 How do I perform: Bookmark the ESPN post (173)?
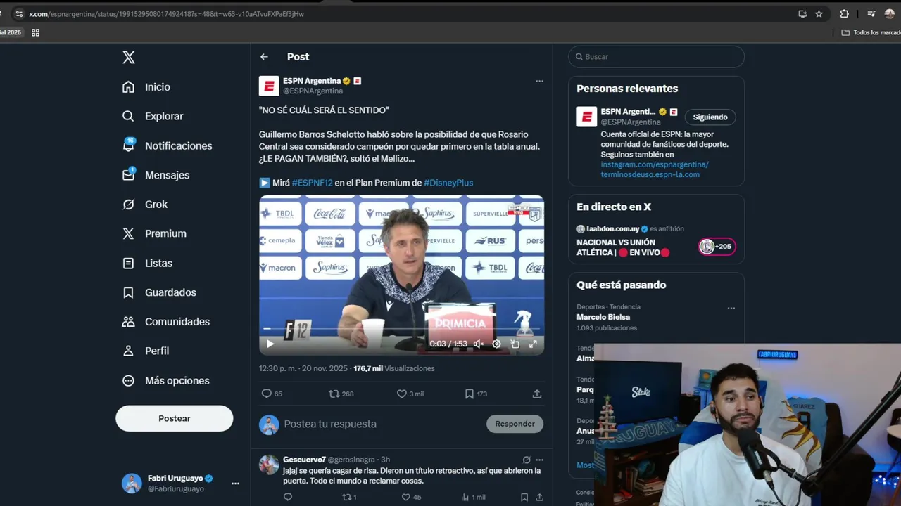(x=476, y=394)
